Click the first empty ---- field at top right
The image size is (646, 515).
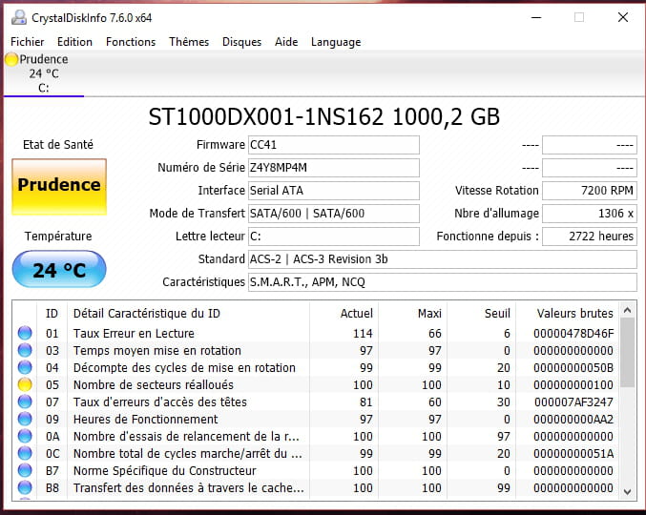click(590, 145)
